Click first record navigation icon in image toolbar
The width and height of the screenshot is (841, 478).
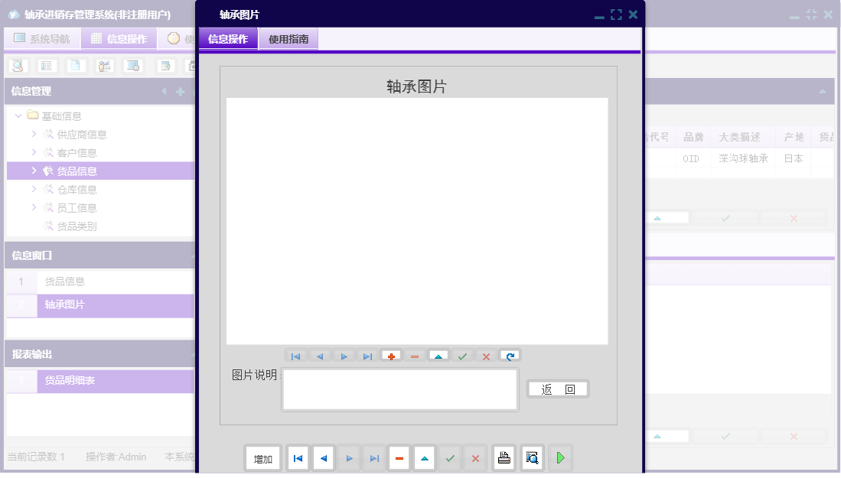[296, 355]
